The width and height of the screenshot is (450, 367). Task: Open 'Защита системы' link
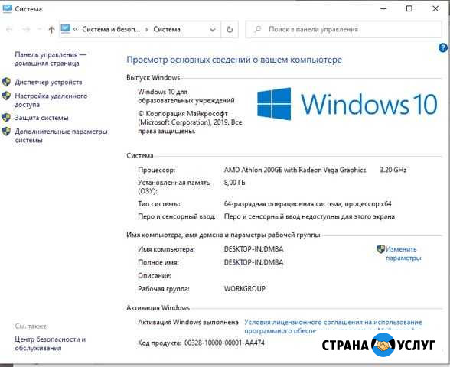click(41, 118)
